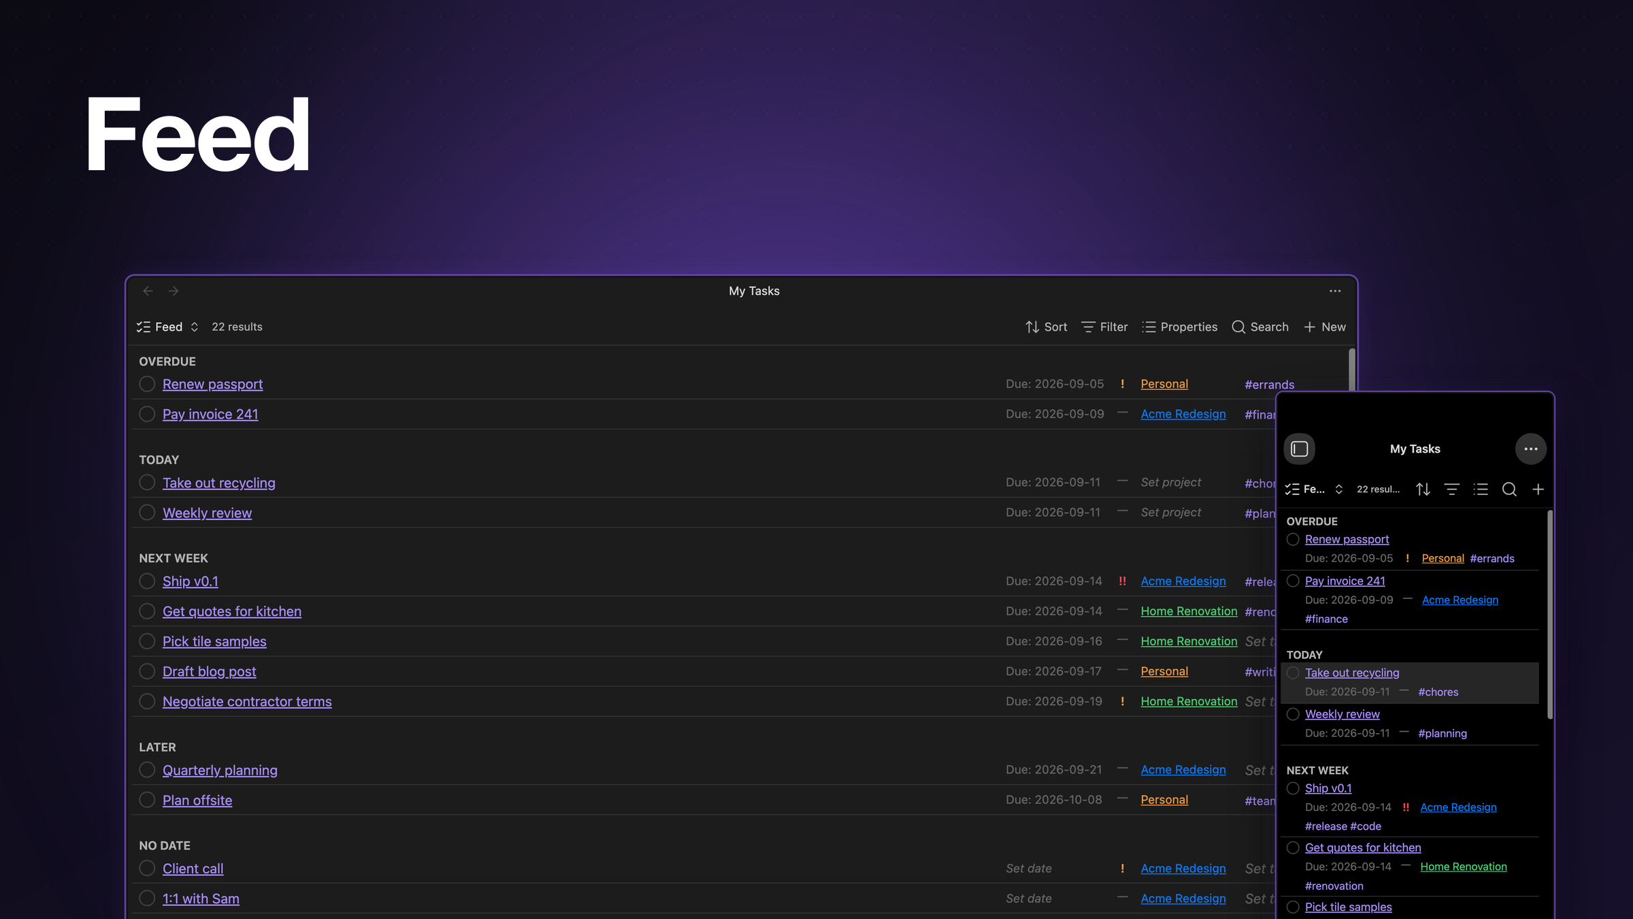Viewport: 1633px width, 919px height.
Task: Mark Pay invoice 241 complete in the main list
Action: click(147, 414)
